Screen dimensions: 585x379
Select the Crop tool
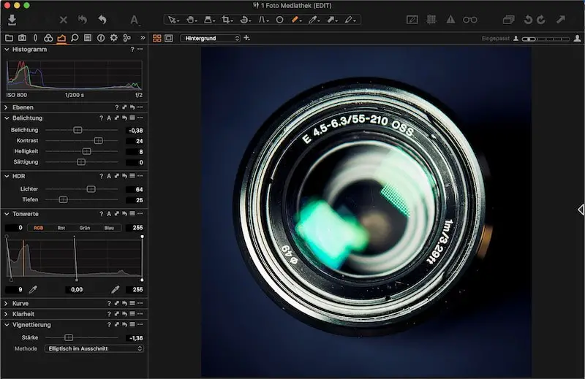tap(227, 20)
